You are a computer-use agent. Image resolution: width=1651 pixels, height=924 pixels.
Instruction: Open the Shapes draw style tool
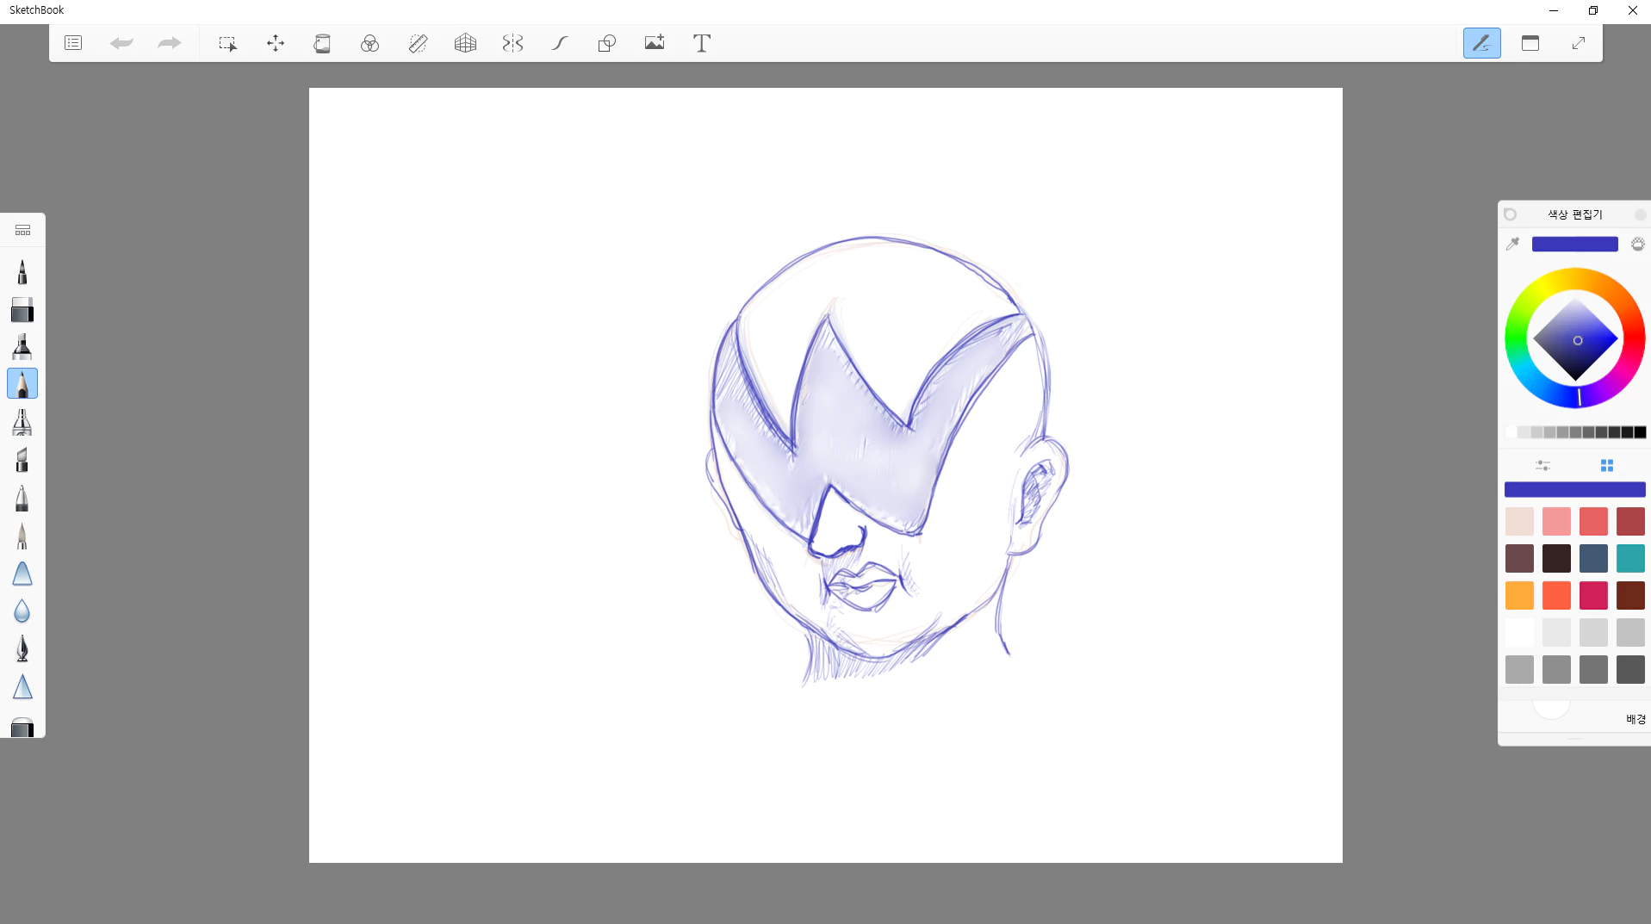(x=607, y=43)
